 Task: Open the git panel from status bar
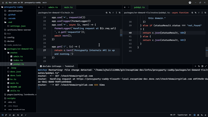click(x=6, y=115)
